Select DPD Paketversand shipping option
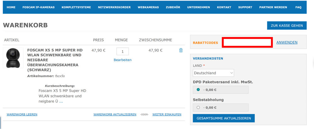 pos(198,89)
